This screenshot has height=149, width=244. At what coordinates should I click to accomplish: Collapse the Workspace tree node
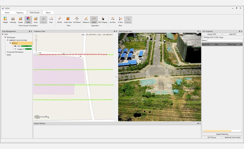click(x=5, y=37)
